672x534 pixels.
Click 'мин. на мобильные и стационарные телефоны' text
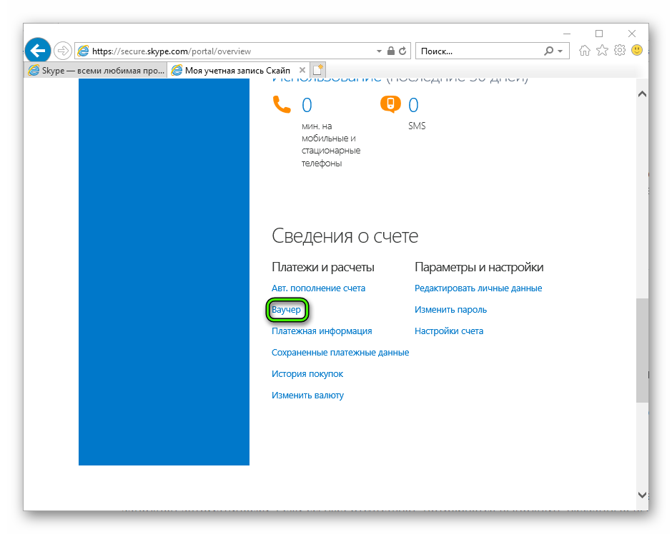point(331,145)
